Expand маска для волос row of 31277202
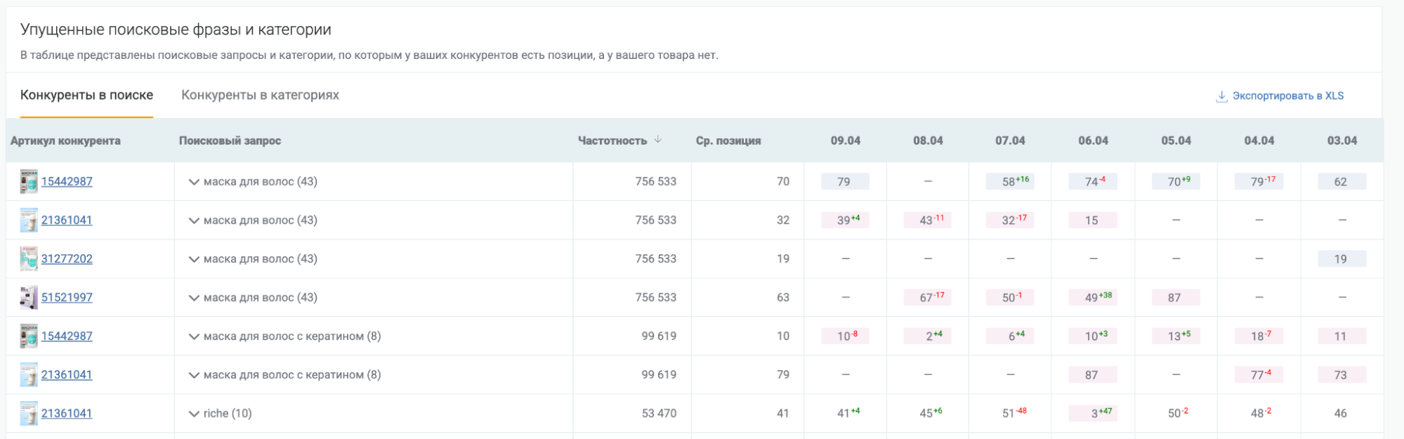The image size is (1404, 439). [194, 259]
